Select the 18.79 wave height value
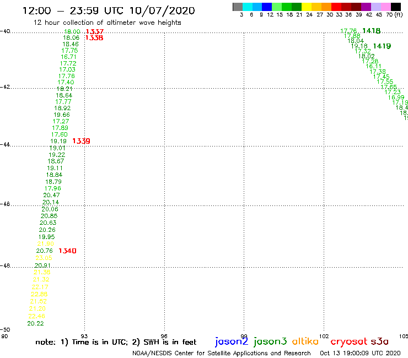 53,182
